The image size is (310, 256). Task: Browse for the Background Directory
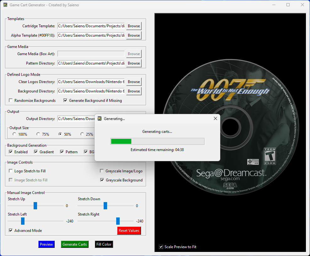point(134,91)
